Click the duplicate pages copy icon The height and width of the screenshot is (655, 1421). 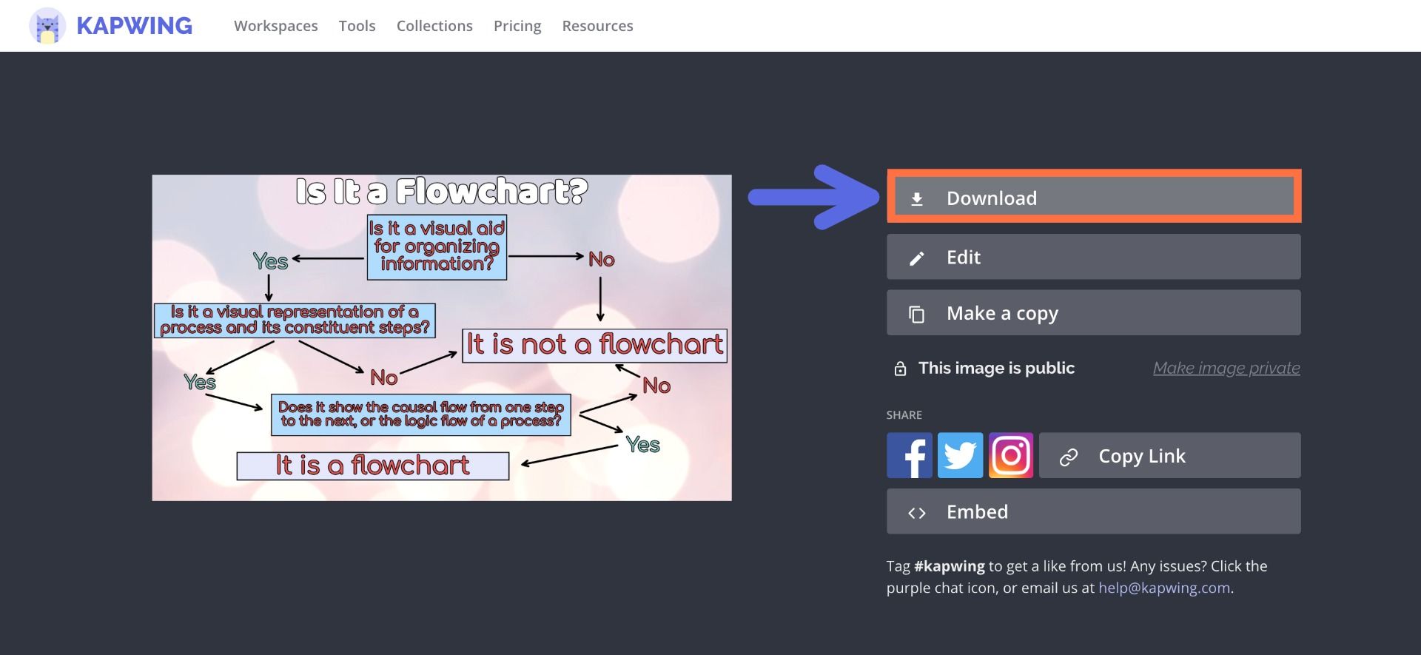tap(916, 314)
